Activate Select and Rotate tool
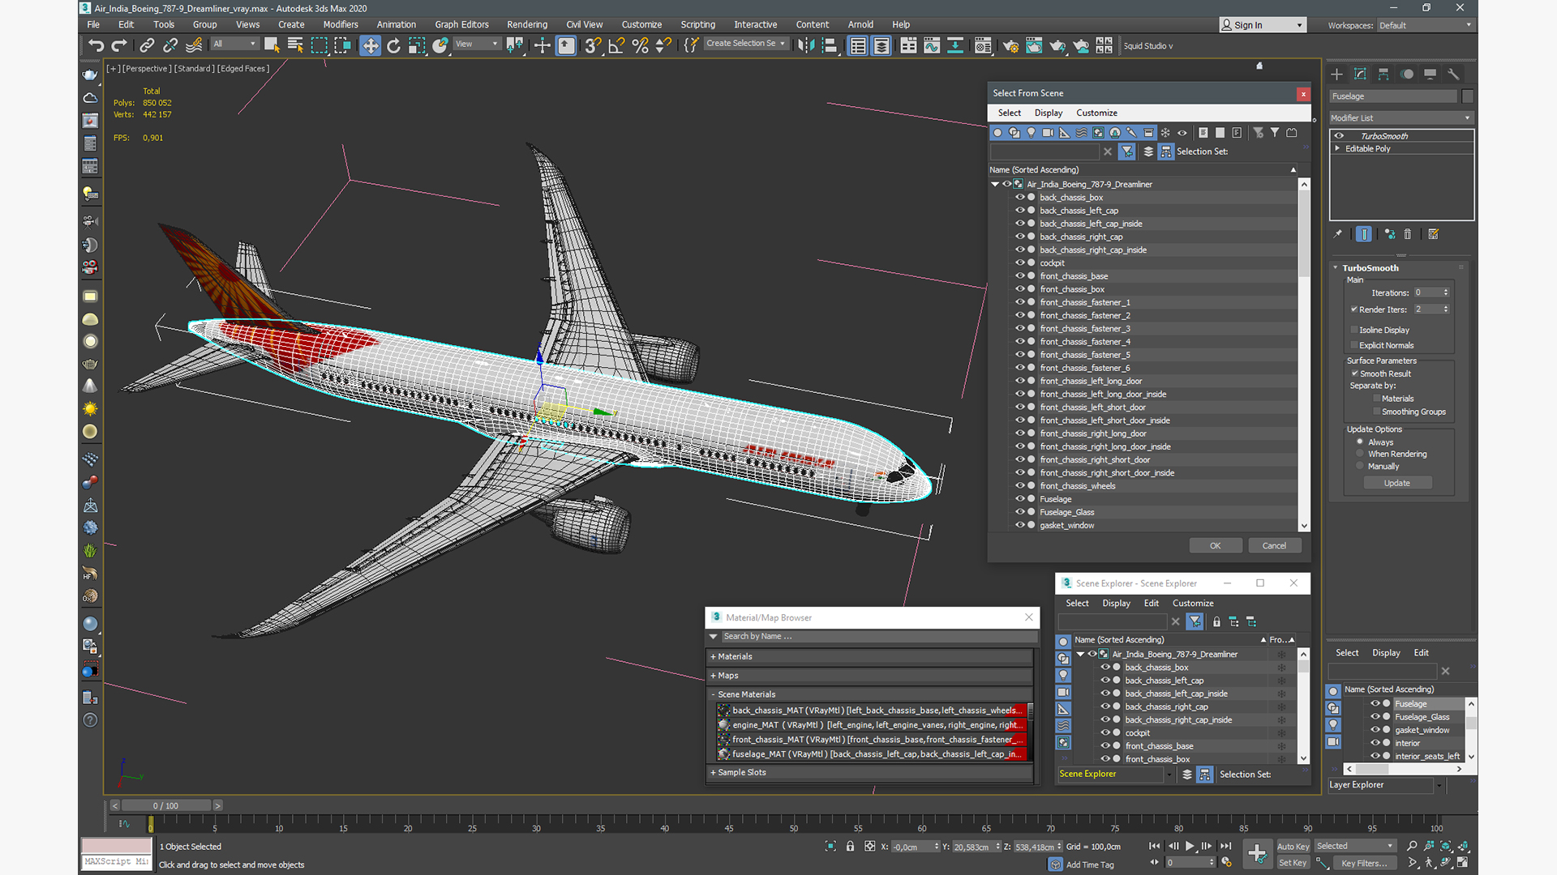The image size is (1557, 875). (393, 45)
